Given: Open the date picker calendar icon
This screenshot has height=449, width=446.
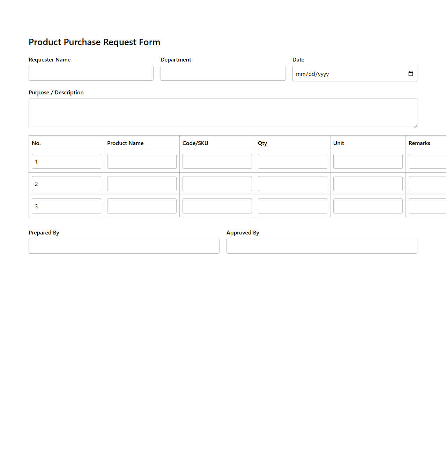Looking at the screenshot, I should (410, 74).
